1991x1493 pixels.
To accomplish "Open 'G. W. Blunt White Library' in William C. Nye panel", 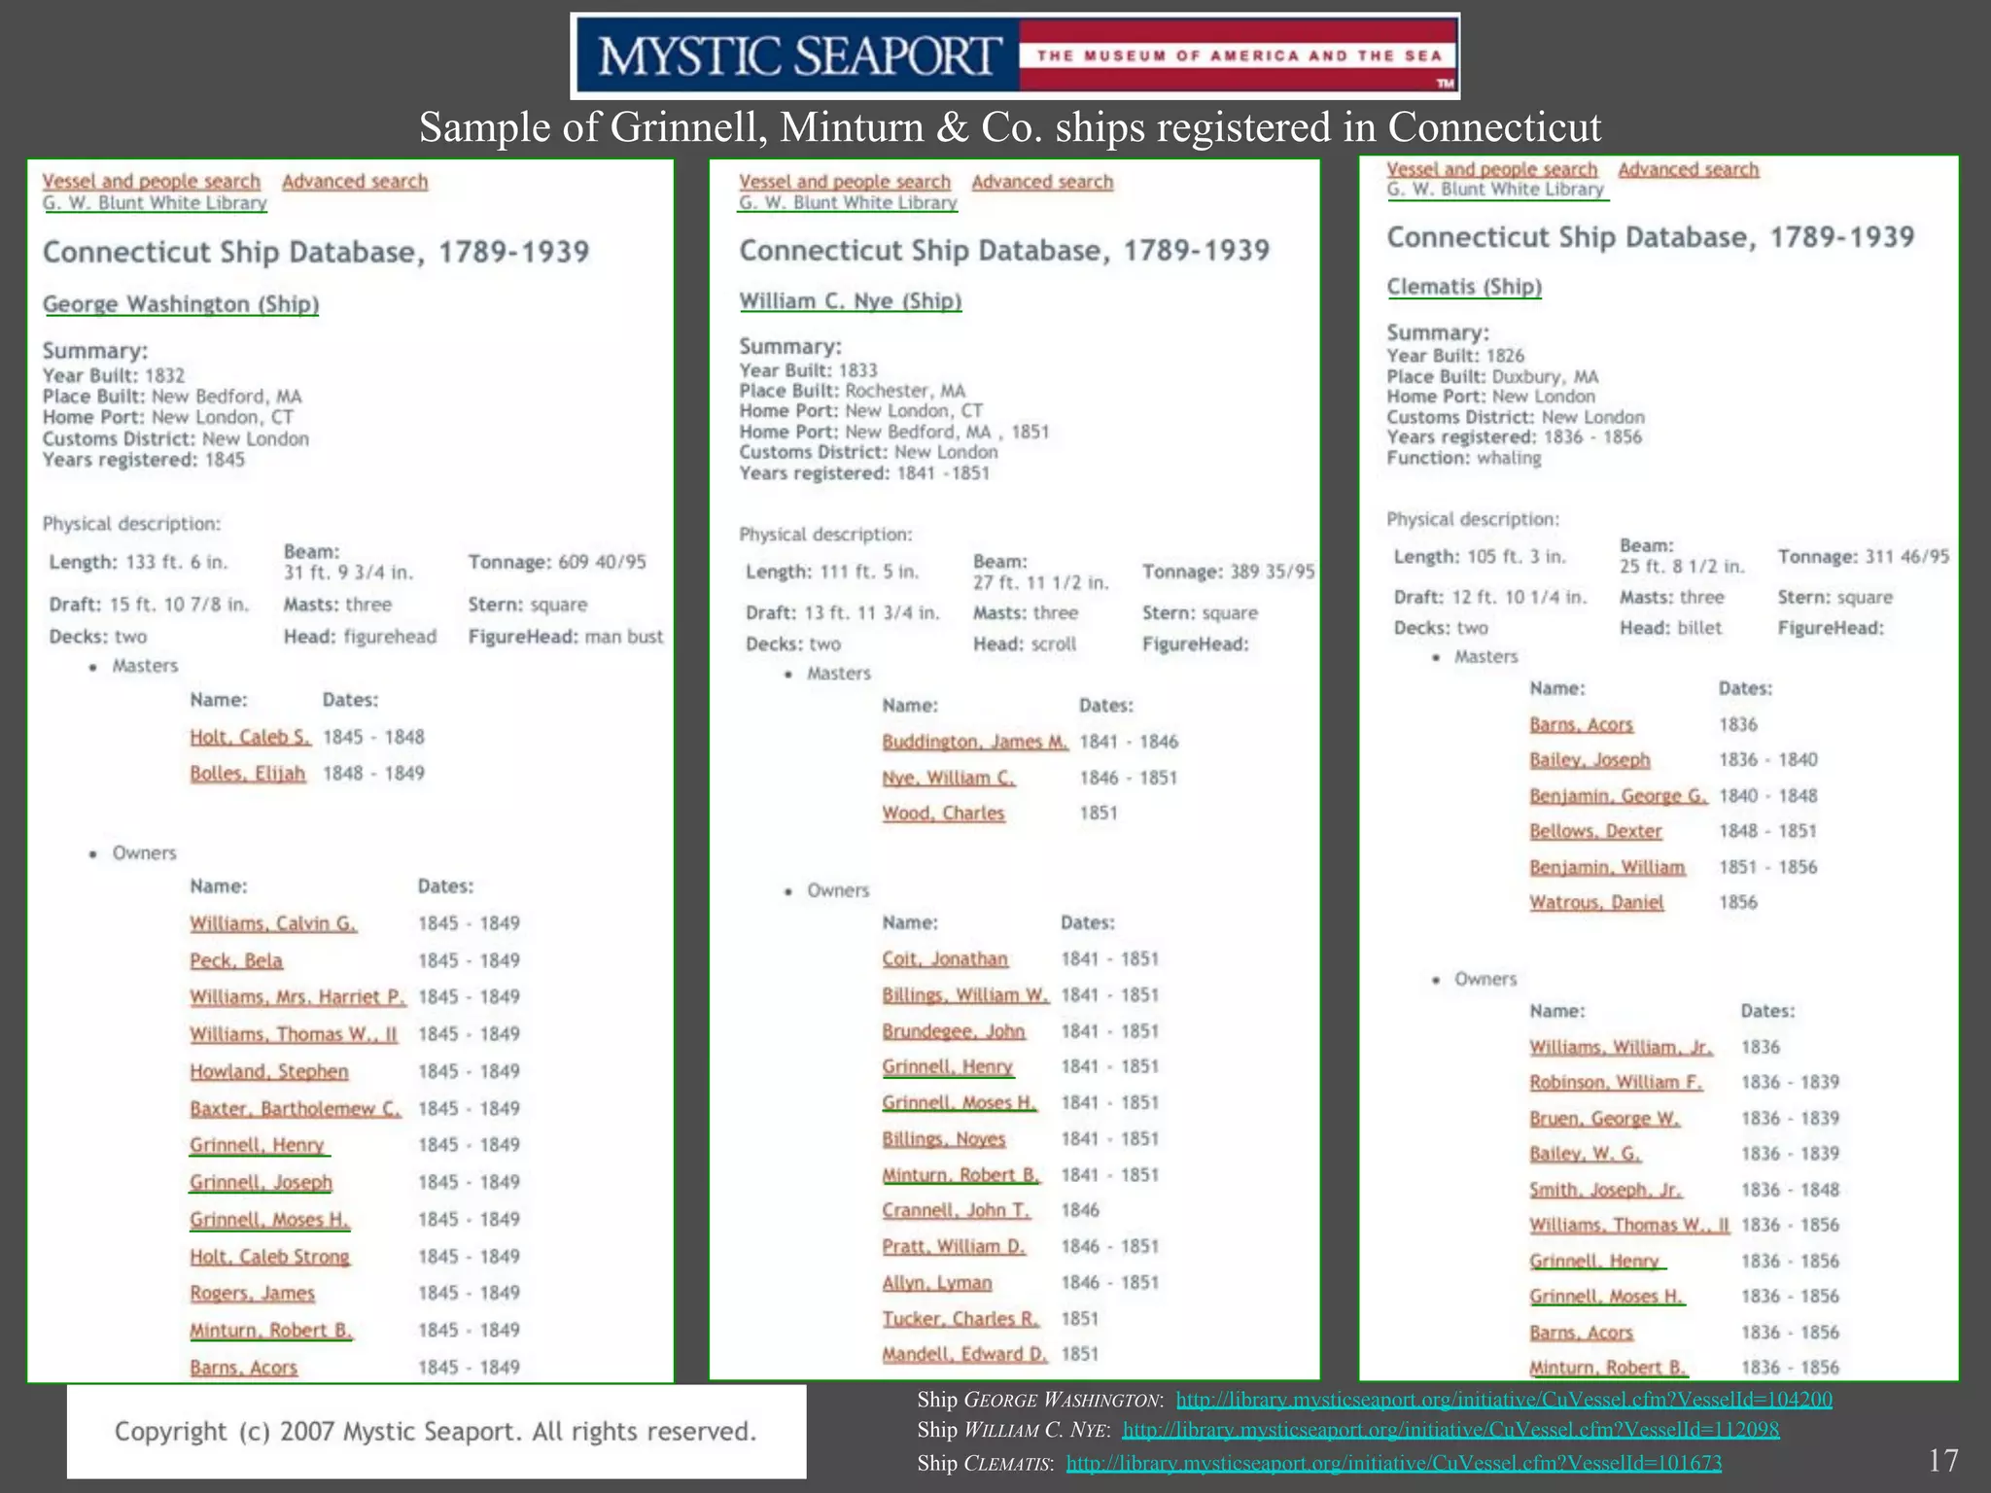I will (848, 202).
